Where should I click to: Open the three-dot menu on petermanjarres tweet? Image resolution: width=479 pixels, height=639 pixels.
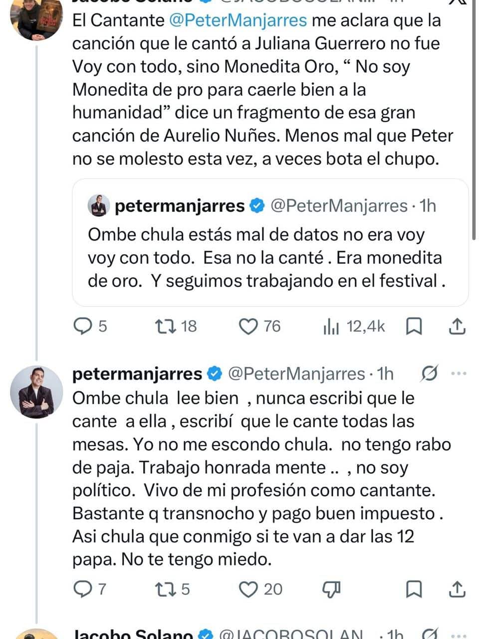459,373
